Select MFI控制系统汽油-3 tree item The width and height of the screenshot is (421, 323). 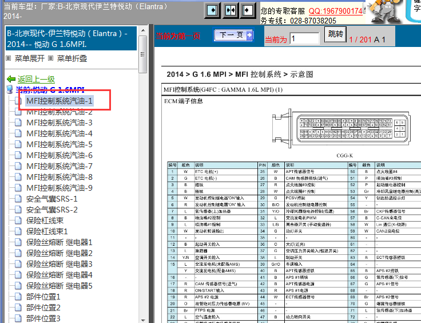click(59, 123)
